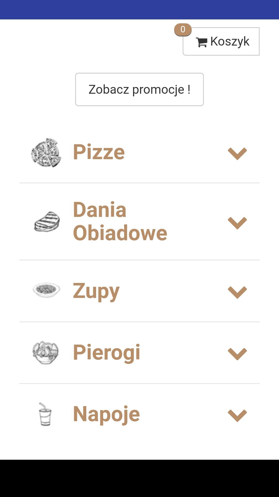
Task: Select the Zupy category label
Action: pyautogui.click(x=96, y=291)
